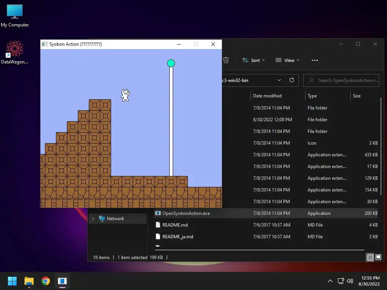This screenshot has height=290, width=387.
Task: Select the OpenSyobonAction.exe file
Action: coord(266,213)
